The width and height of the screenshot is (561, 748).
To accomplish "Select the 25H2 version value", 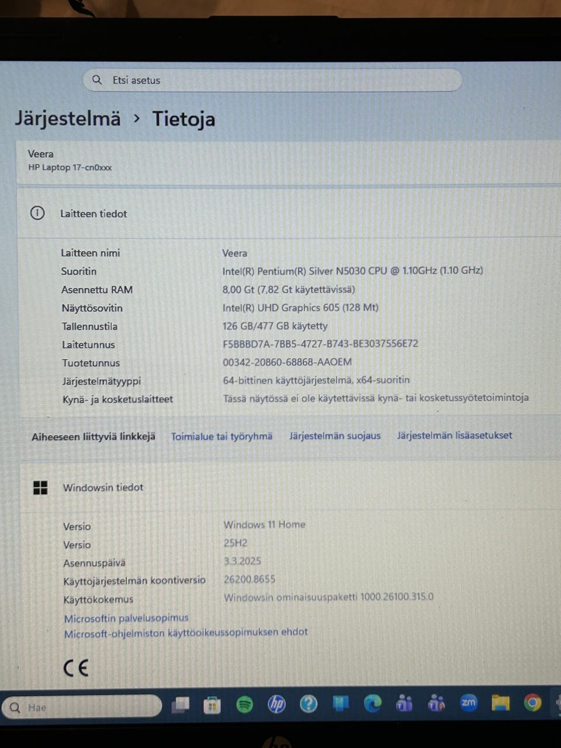I will (x=235, y=542).
